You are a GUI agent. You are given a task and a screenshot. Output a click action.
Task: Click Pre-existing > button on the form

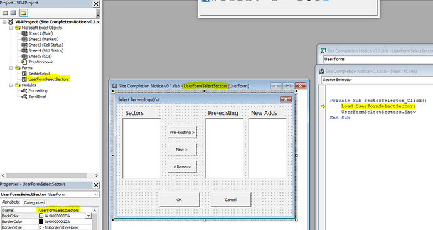tap(182, 133)
